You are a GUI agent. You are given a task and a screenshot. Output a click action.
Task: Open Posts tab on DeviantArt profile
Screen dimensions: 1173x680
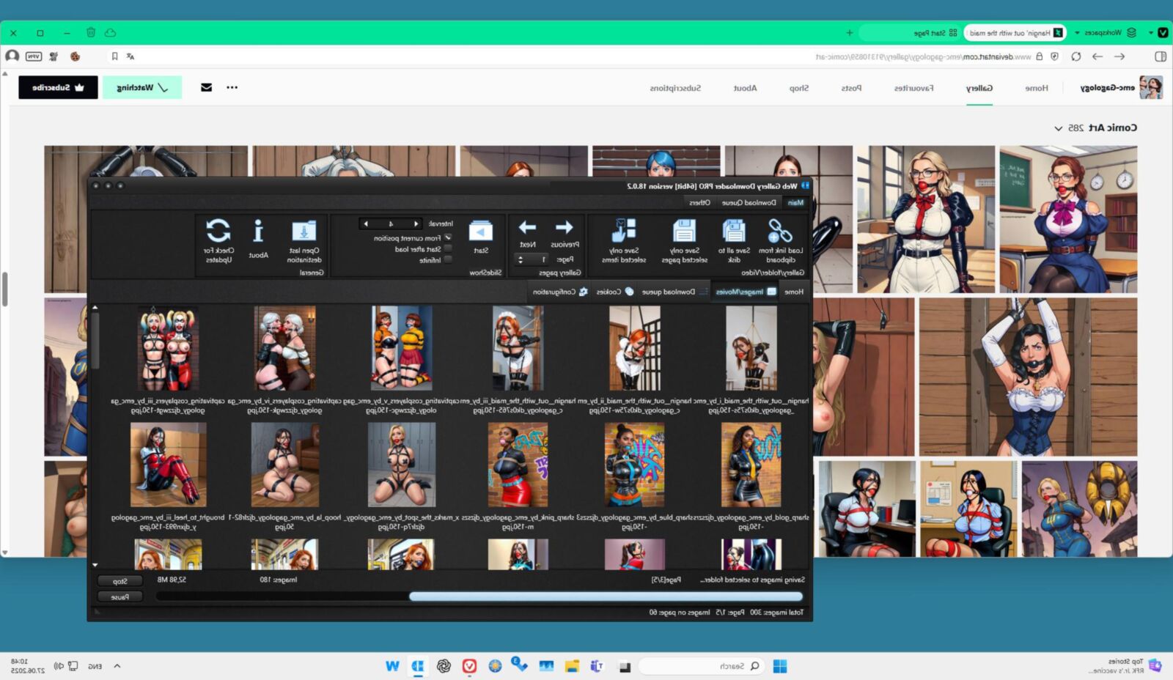pos(851,88)
